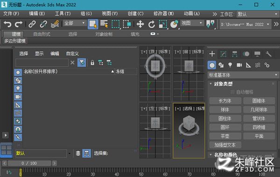Activate Bind to Space Warp tool
280x177 pixels.
[55, 24]
